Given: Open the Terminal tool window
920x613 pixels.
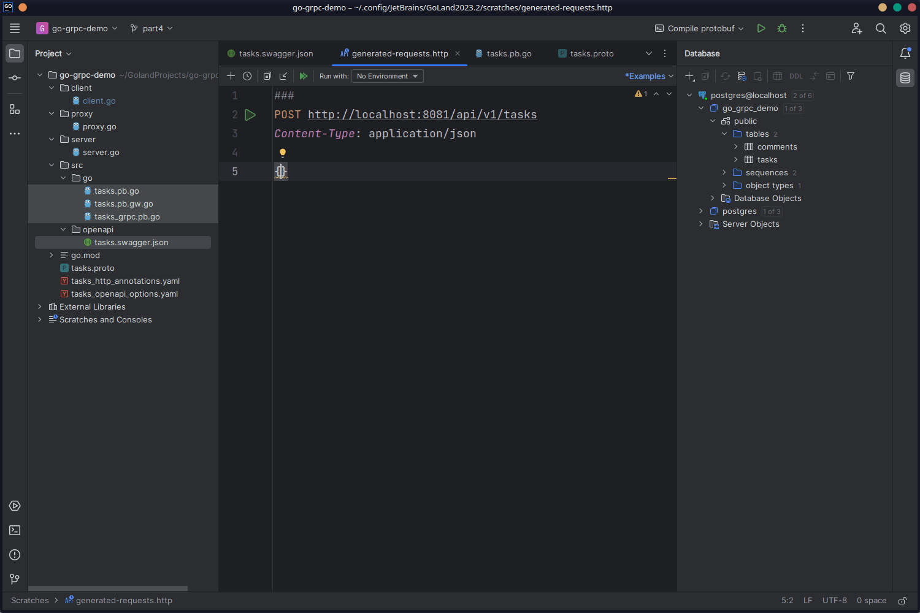Looking at the screenshot, I should (15, 530).
